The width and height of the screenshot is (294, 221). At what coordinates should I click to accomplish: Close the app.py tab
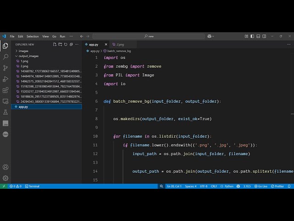click(106, 45)
